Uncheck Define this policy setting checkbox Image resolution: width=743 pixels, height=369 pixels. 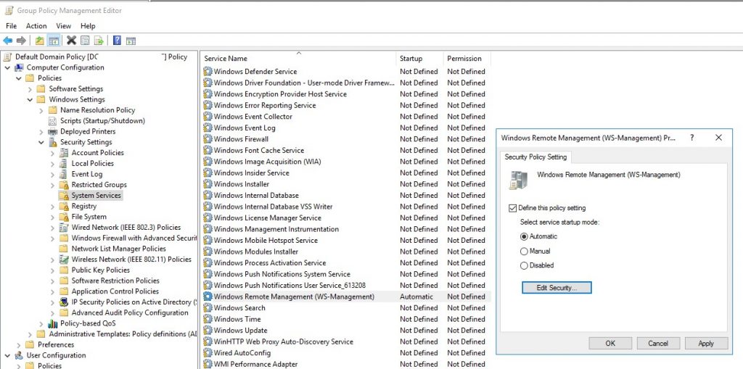513,208
